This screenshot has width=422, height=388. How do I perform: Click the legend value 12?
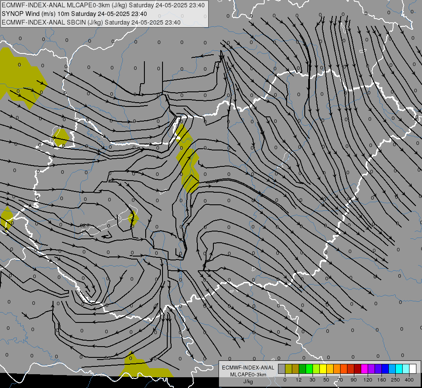[299, 380]
